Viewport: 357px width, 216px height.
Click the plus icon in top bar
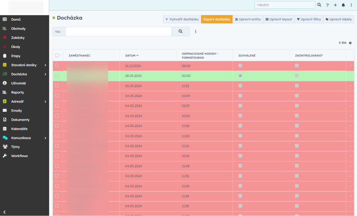click(335, 5)
